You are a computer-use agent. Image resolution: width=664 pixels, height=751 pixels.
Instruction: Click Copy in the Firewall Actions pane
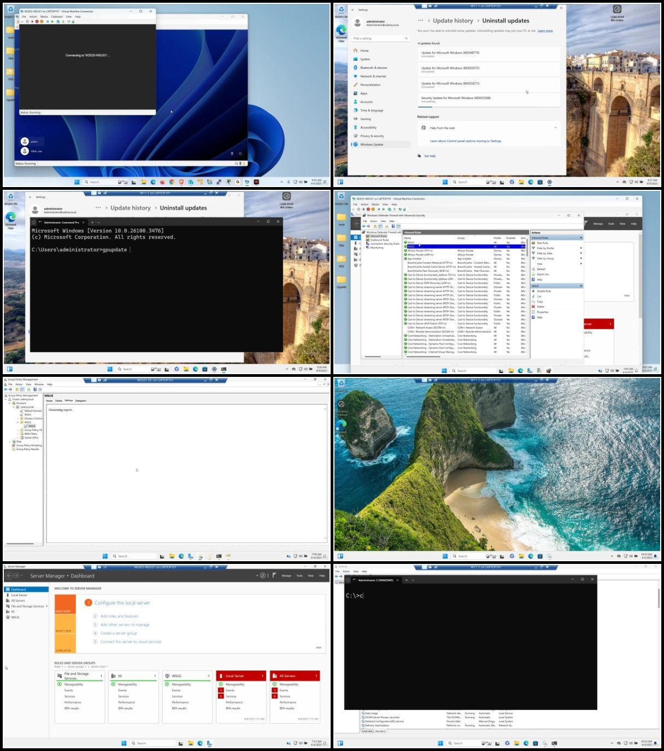pyautogui.click(x=540, y=301)
